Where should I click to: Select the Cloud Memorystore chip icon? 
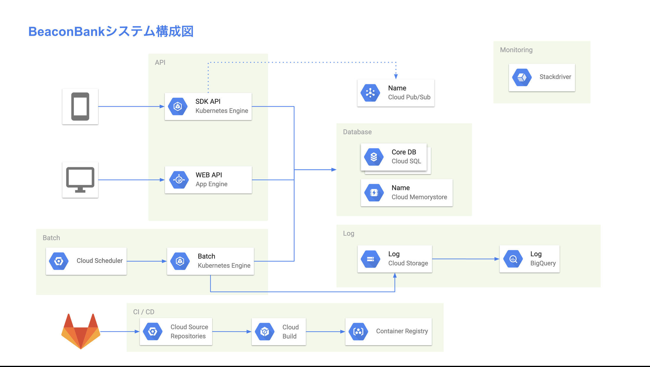(374, 193)
